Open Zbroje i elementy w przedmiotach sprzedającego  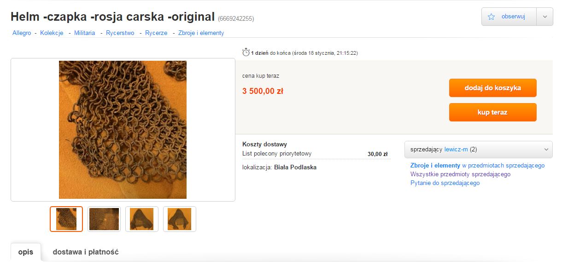pyautogui.click(x=477, y=166)
